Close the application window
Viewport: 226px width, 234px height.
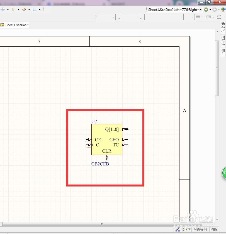click(220, 2)
